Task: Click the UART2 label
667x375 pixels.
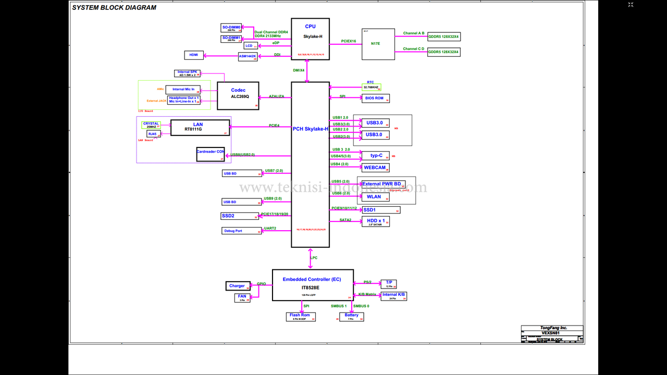Action: coord(270,228)
